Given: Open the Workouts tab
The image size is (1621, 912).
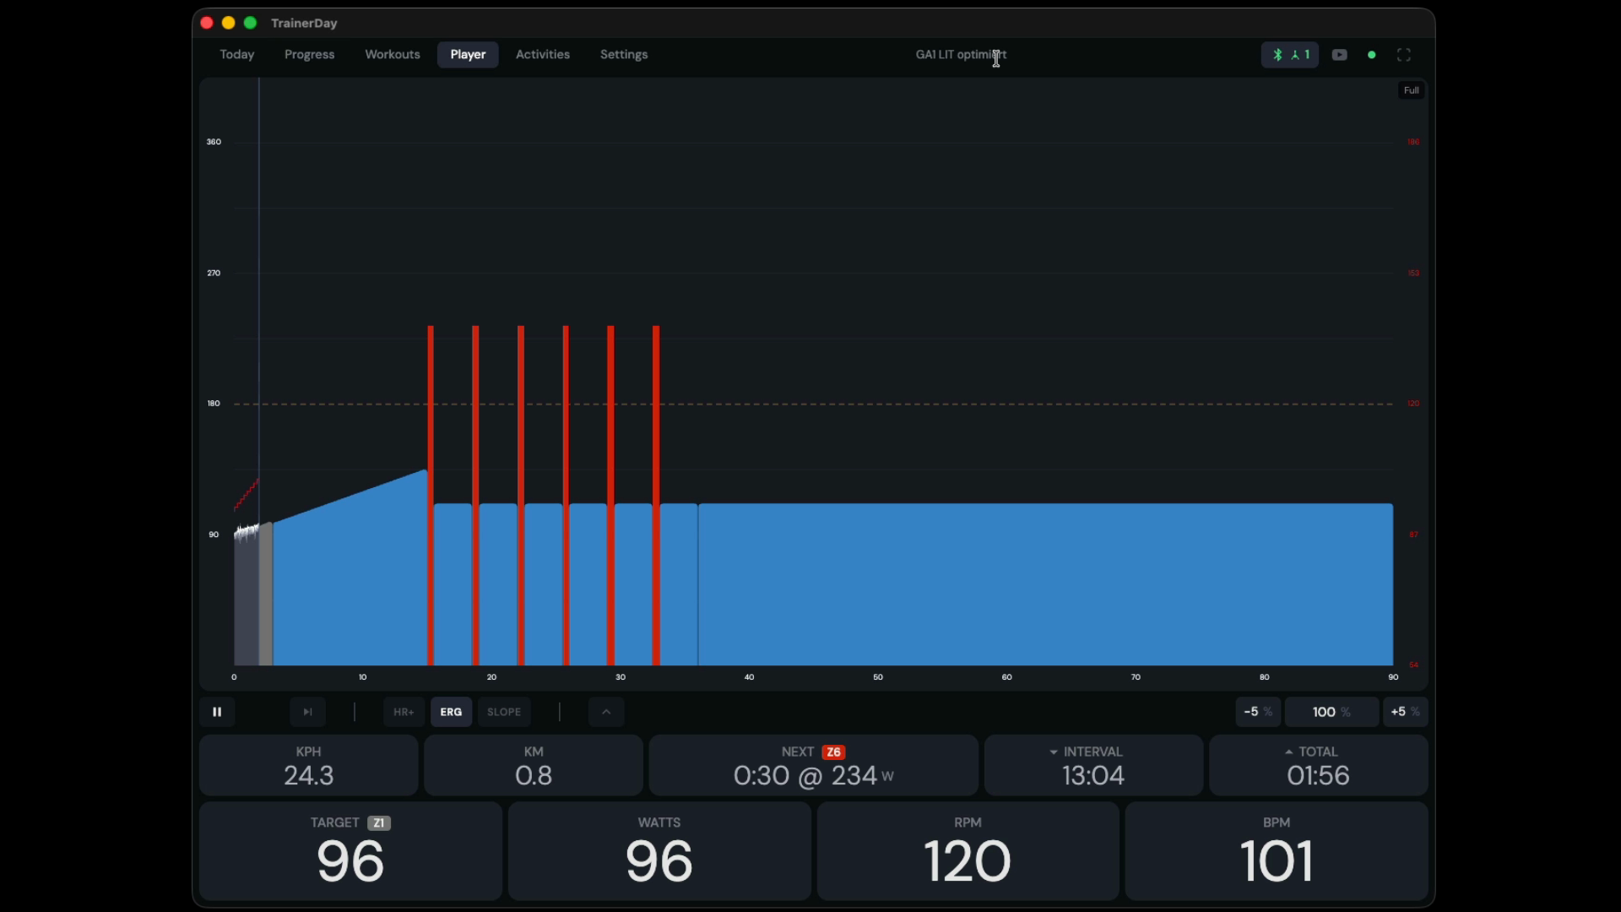Looking at the screenshot, I should point(393,54).
